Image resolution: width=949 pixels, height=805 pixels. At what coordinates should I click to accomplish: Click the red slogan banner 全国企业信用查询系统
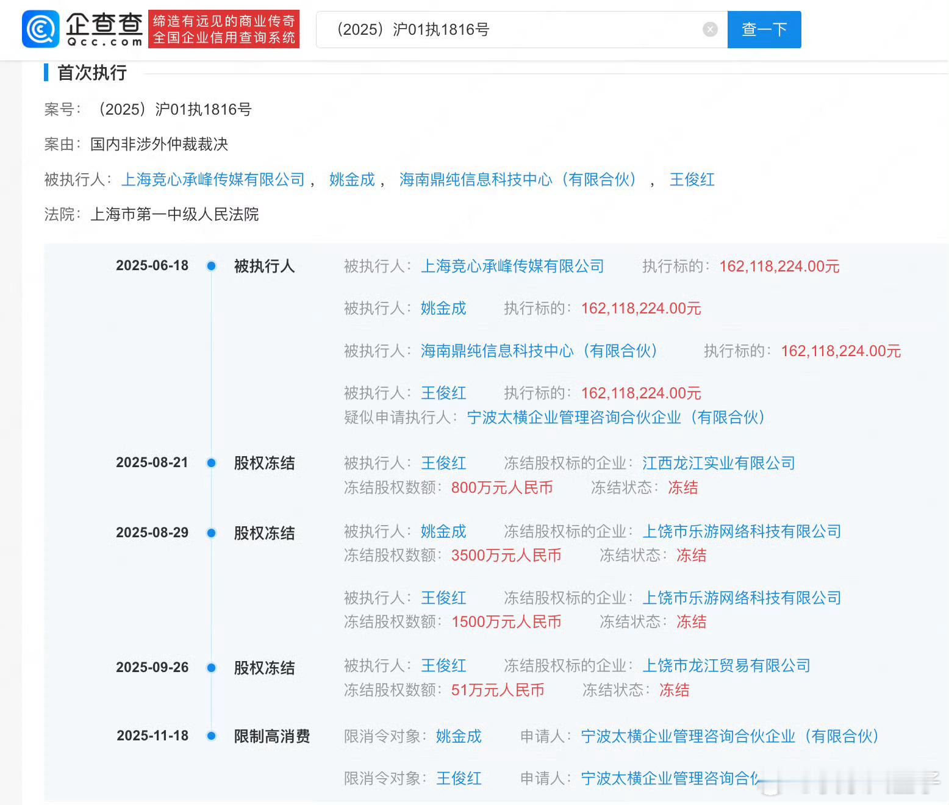pyautogui.click(x=224, y=29)
